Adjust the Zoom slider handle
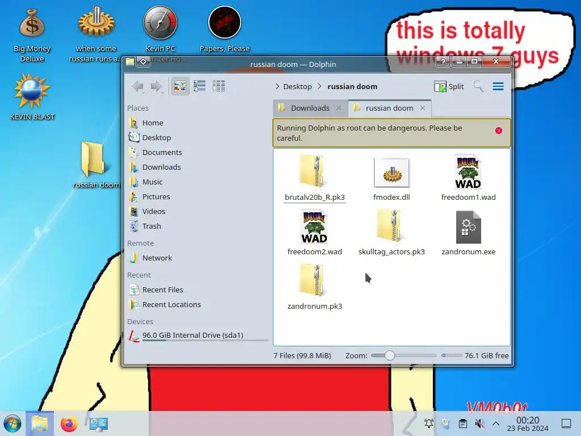This screenshot has width=581, height=436. coord(389,355)
